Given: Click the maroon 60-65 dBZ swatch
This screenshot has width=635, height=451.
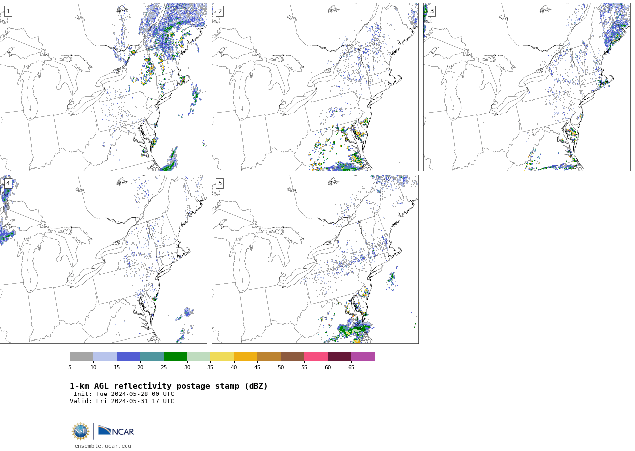Looking at the screenshot, I should pos(339,357).
